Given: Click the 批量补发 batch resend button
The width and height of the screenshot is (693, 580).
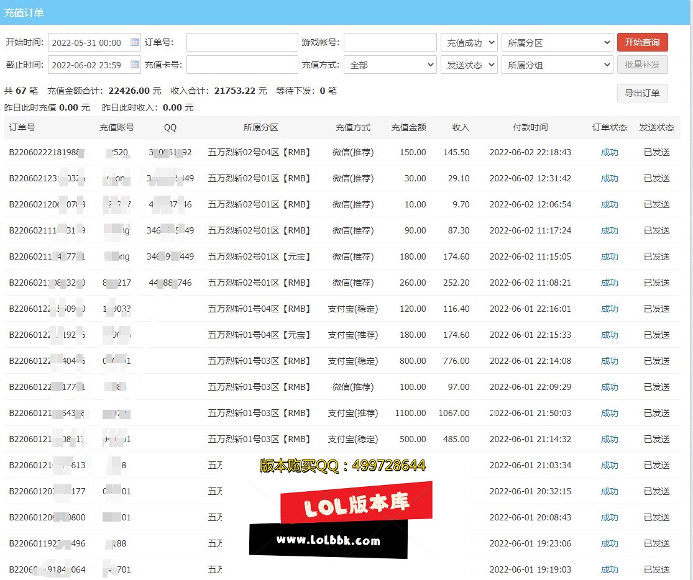Looking at the screenshot, I should pos(642,65).
